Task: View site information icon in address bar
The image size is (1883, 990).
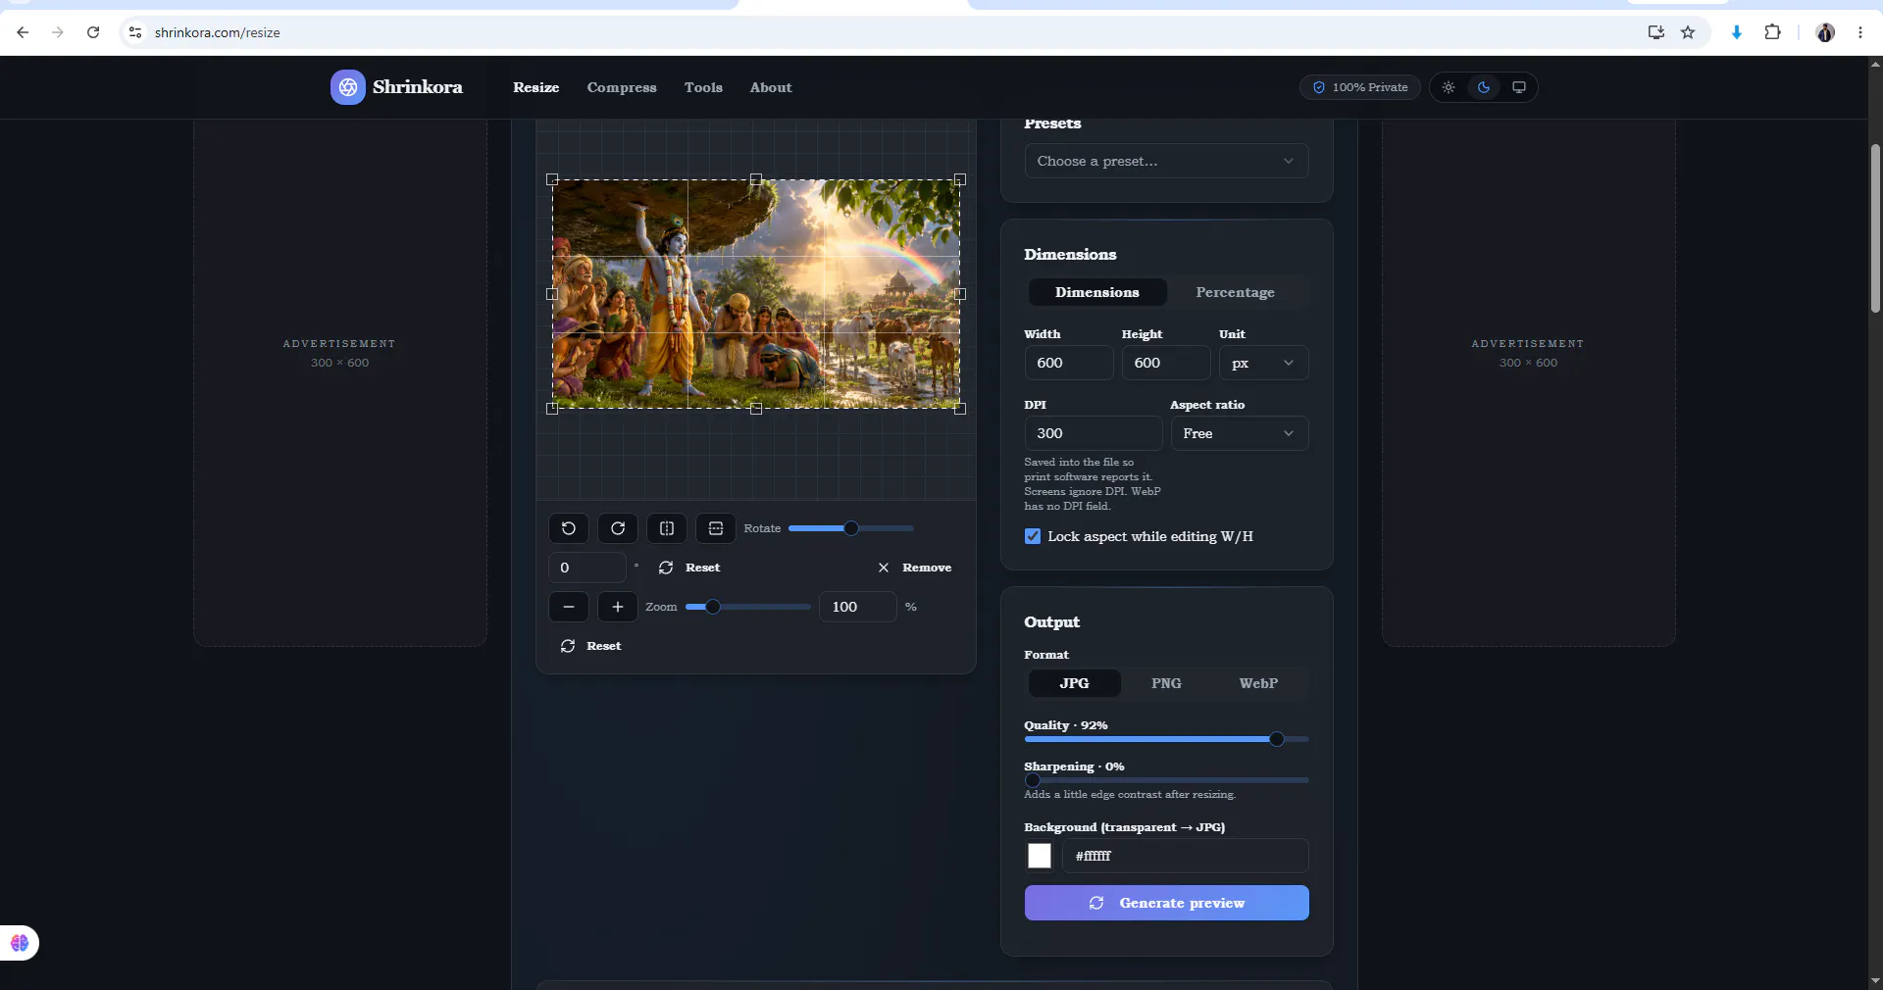Action: (x=135, y=32)
